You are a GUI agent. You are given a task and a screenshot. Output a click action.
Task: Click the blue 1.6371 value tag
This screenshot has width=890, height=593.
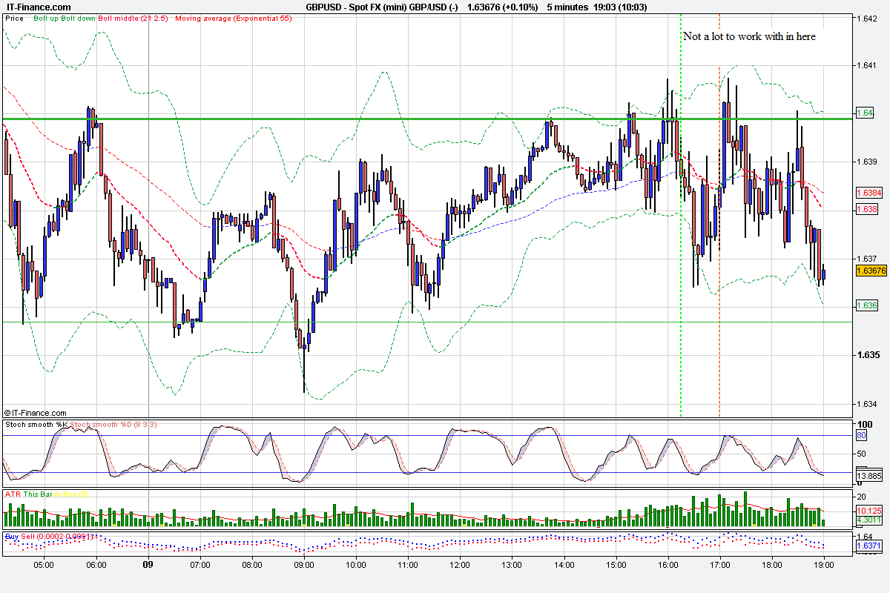[868, 546]
